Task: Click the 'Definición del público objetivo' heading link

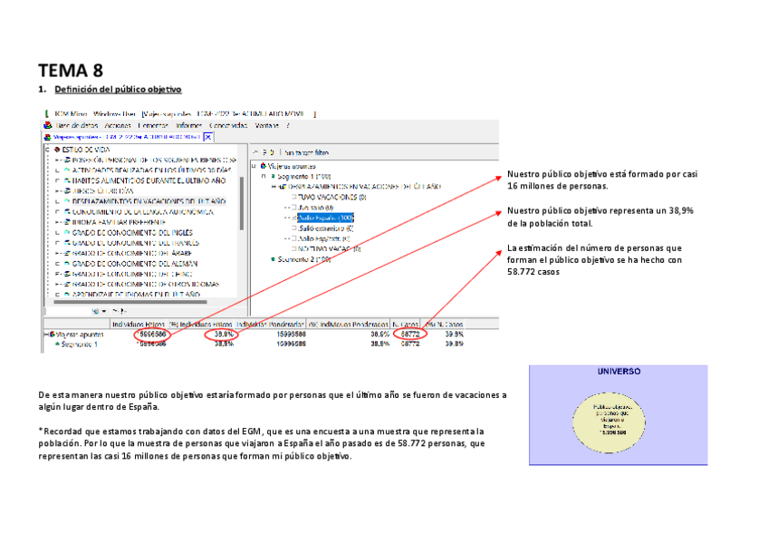Action: pyautogui.click(x=118, y=90)
